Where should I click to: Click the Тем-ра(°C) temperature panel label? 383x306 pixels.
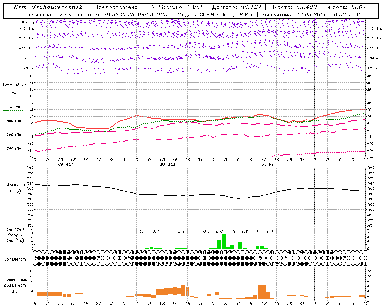point(14,85)
